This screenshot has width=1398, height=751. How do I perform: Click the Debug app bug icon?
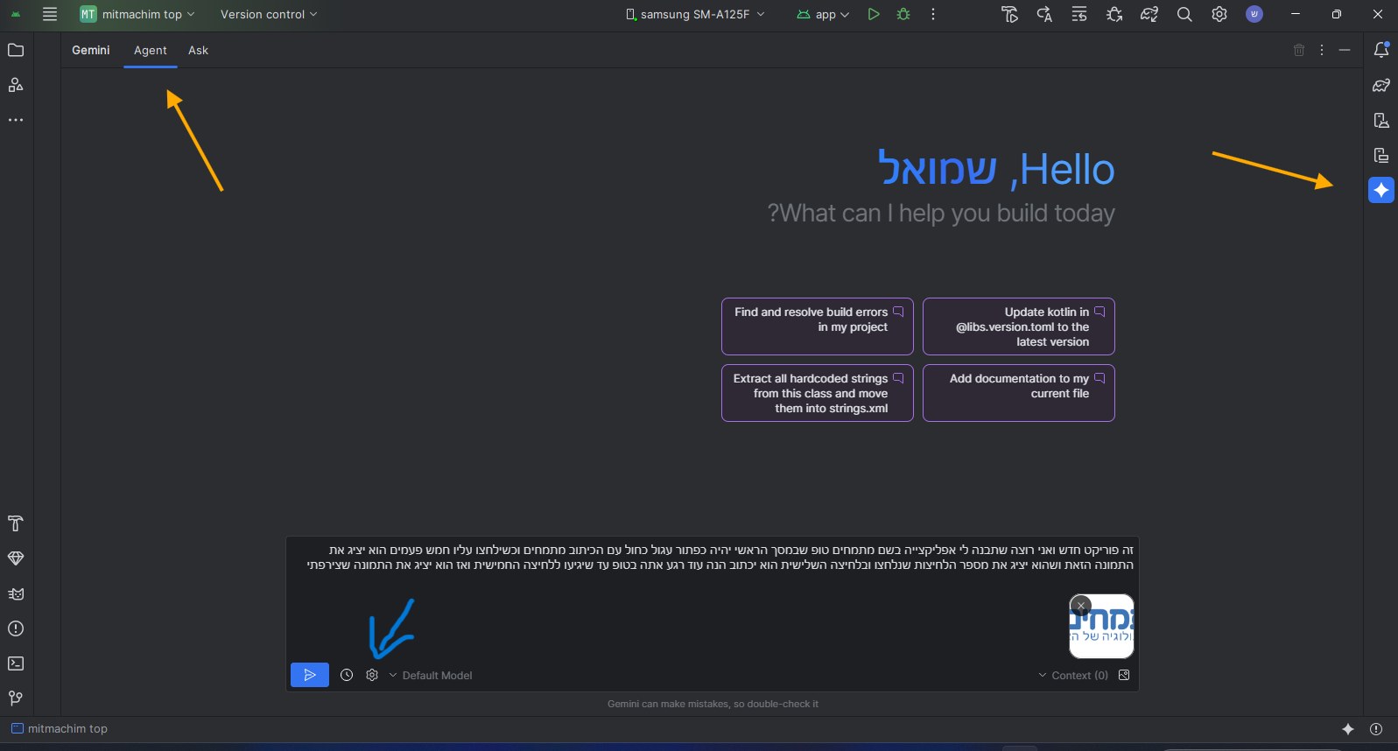tap(903, 14)
